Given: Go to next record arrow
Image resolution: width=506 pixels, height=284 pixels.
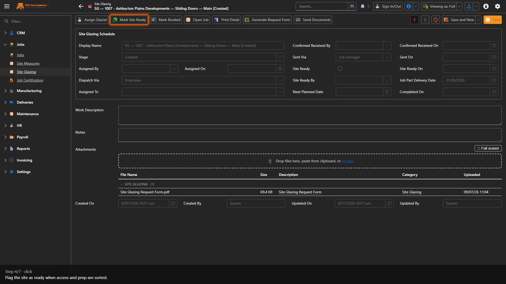Looking at the screenshot, I should point(425,20).
